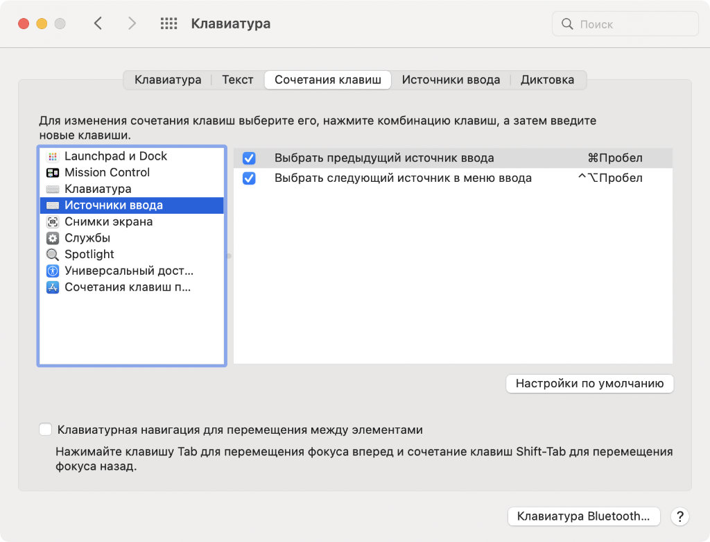Viewport: 710px width, 542px height.
Task: Click the Службы gear icon
Action: click(x=53, y=238)
